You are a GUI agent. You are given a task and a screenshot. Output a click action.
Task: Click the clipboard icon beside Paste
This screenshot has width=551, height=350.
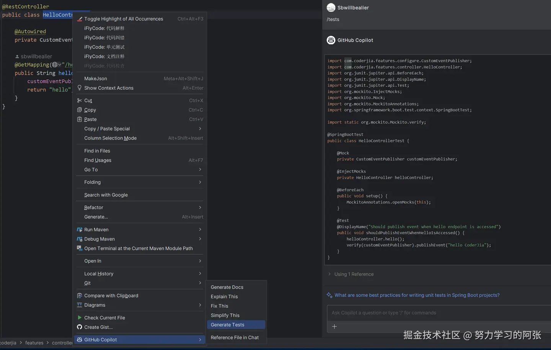(x=80, y=119)
